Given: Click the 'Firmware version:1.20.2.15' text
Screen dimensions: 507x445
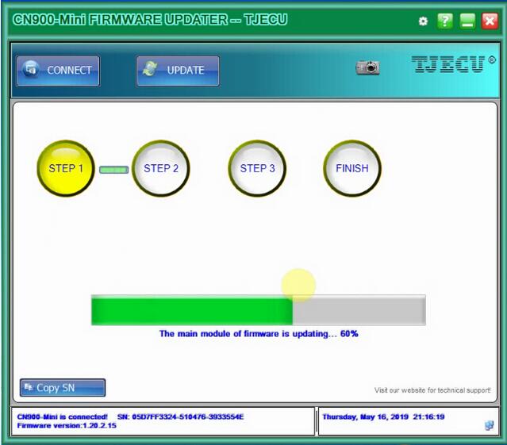Looking at the screenshot, I should pos(67,425).
